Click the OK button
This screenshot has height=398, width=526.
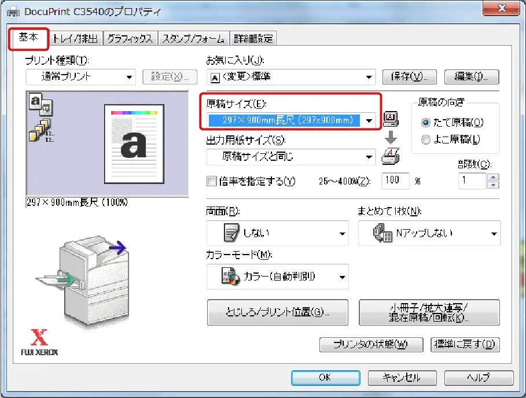pos(326,378)
